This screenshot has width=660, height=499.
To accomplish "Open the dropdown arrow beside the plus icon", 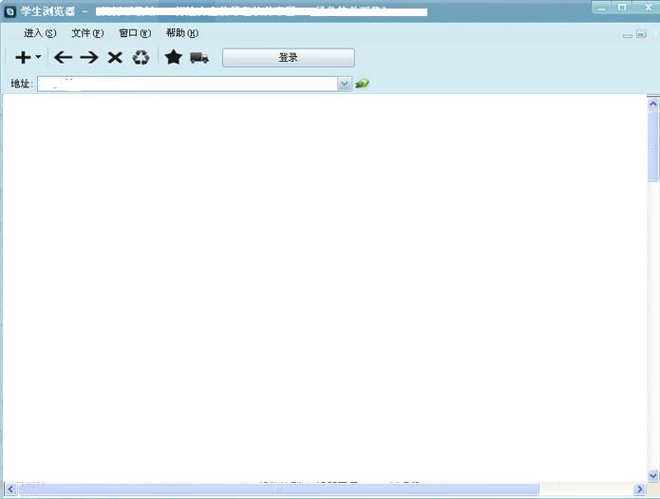I will pos(38,58).
